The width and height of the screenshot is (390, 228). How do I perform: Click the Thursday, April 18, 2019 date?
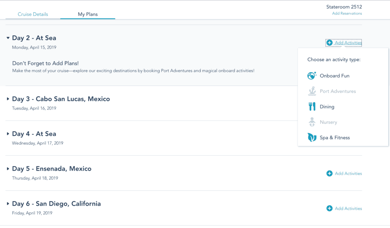pos(35,178)
